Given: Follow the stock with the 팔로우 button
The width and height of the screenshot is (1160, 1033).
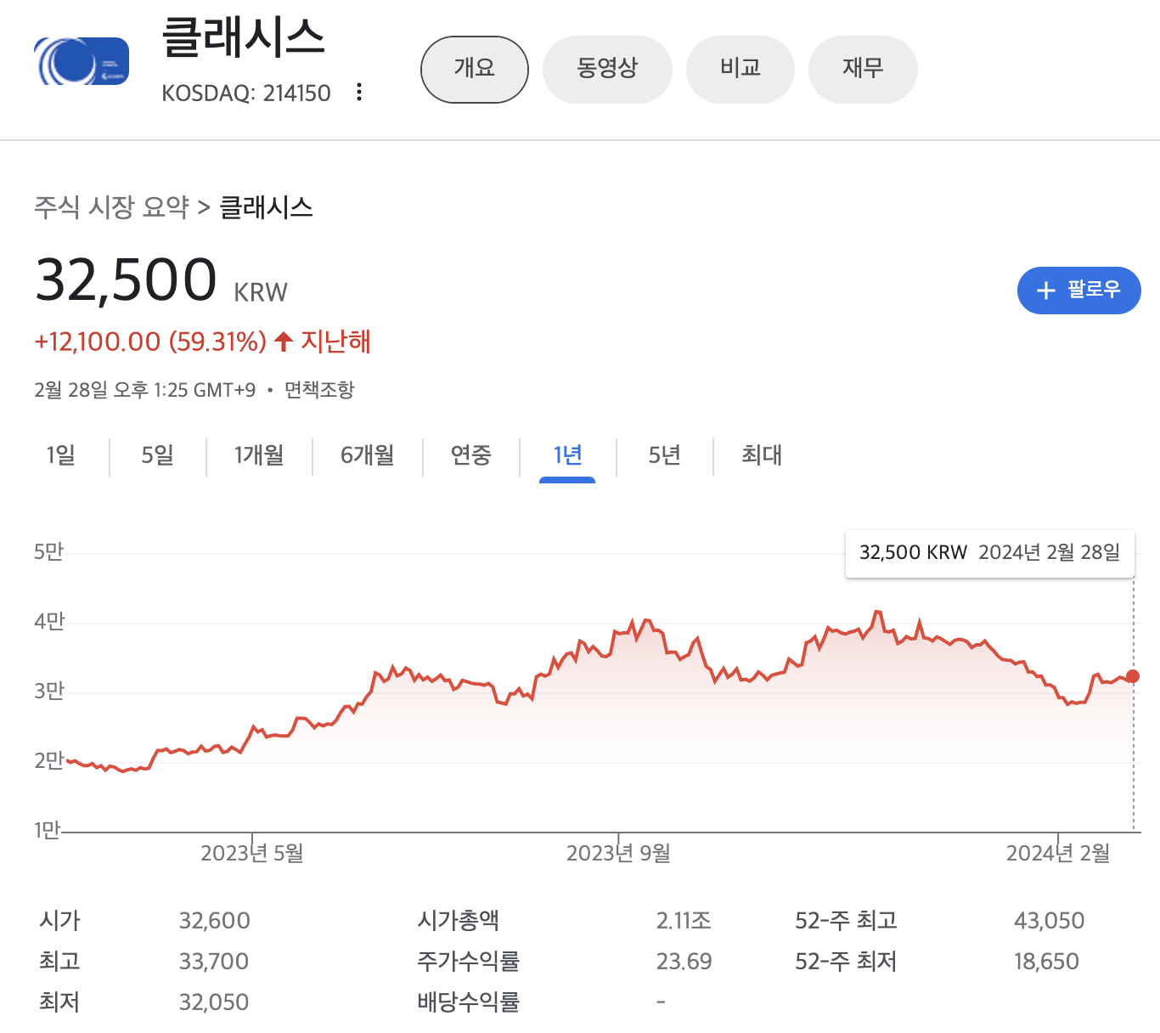Looking at the screenshot, I should pyautogui.click(x=1078, y=291).
